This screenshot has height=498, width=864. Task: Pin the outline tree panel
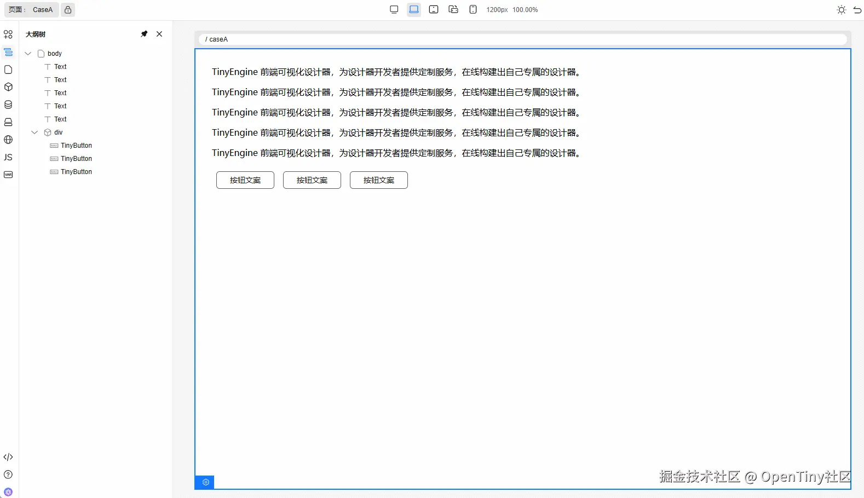(144, 34)
